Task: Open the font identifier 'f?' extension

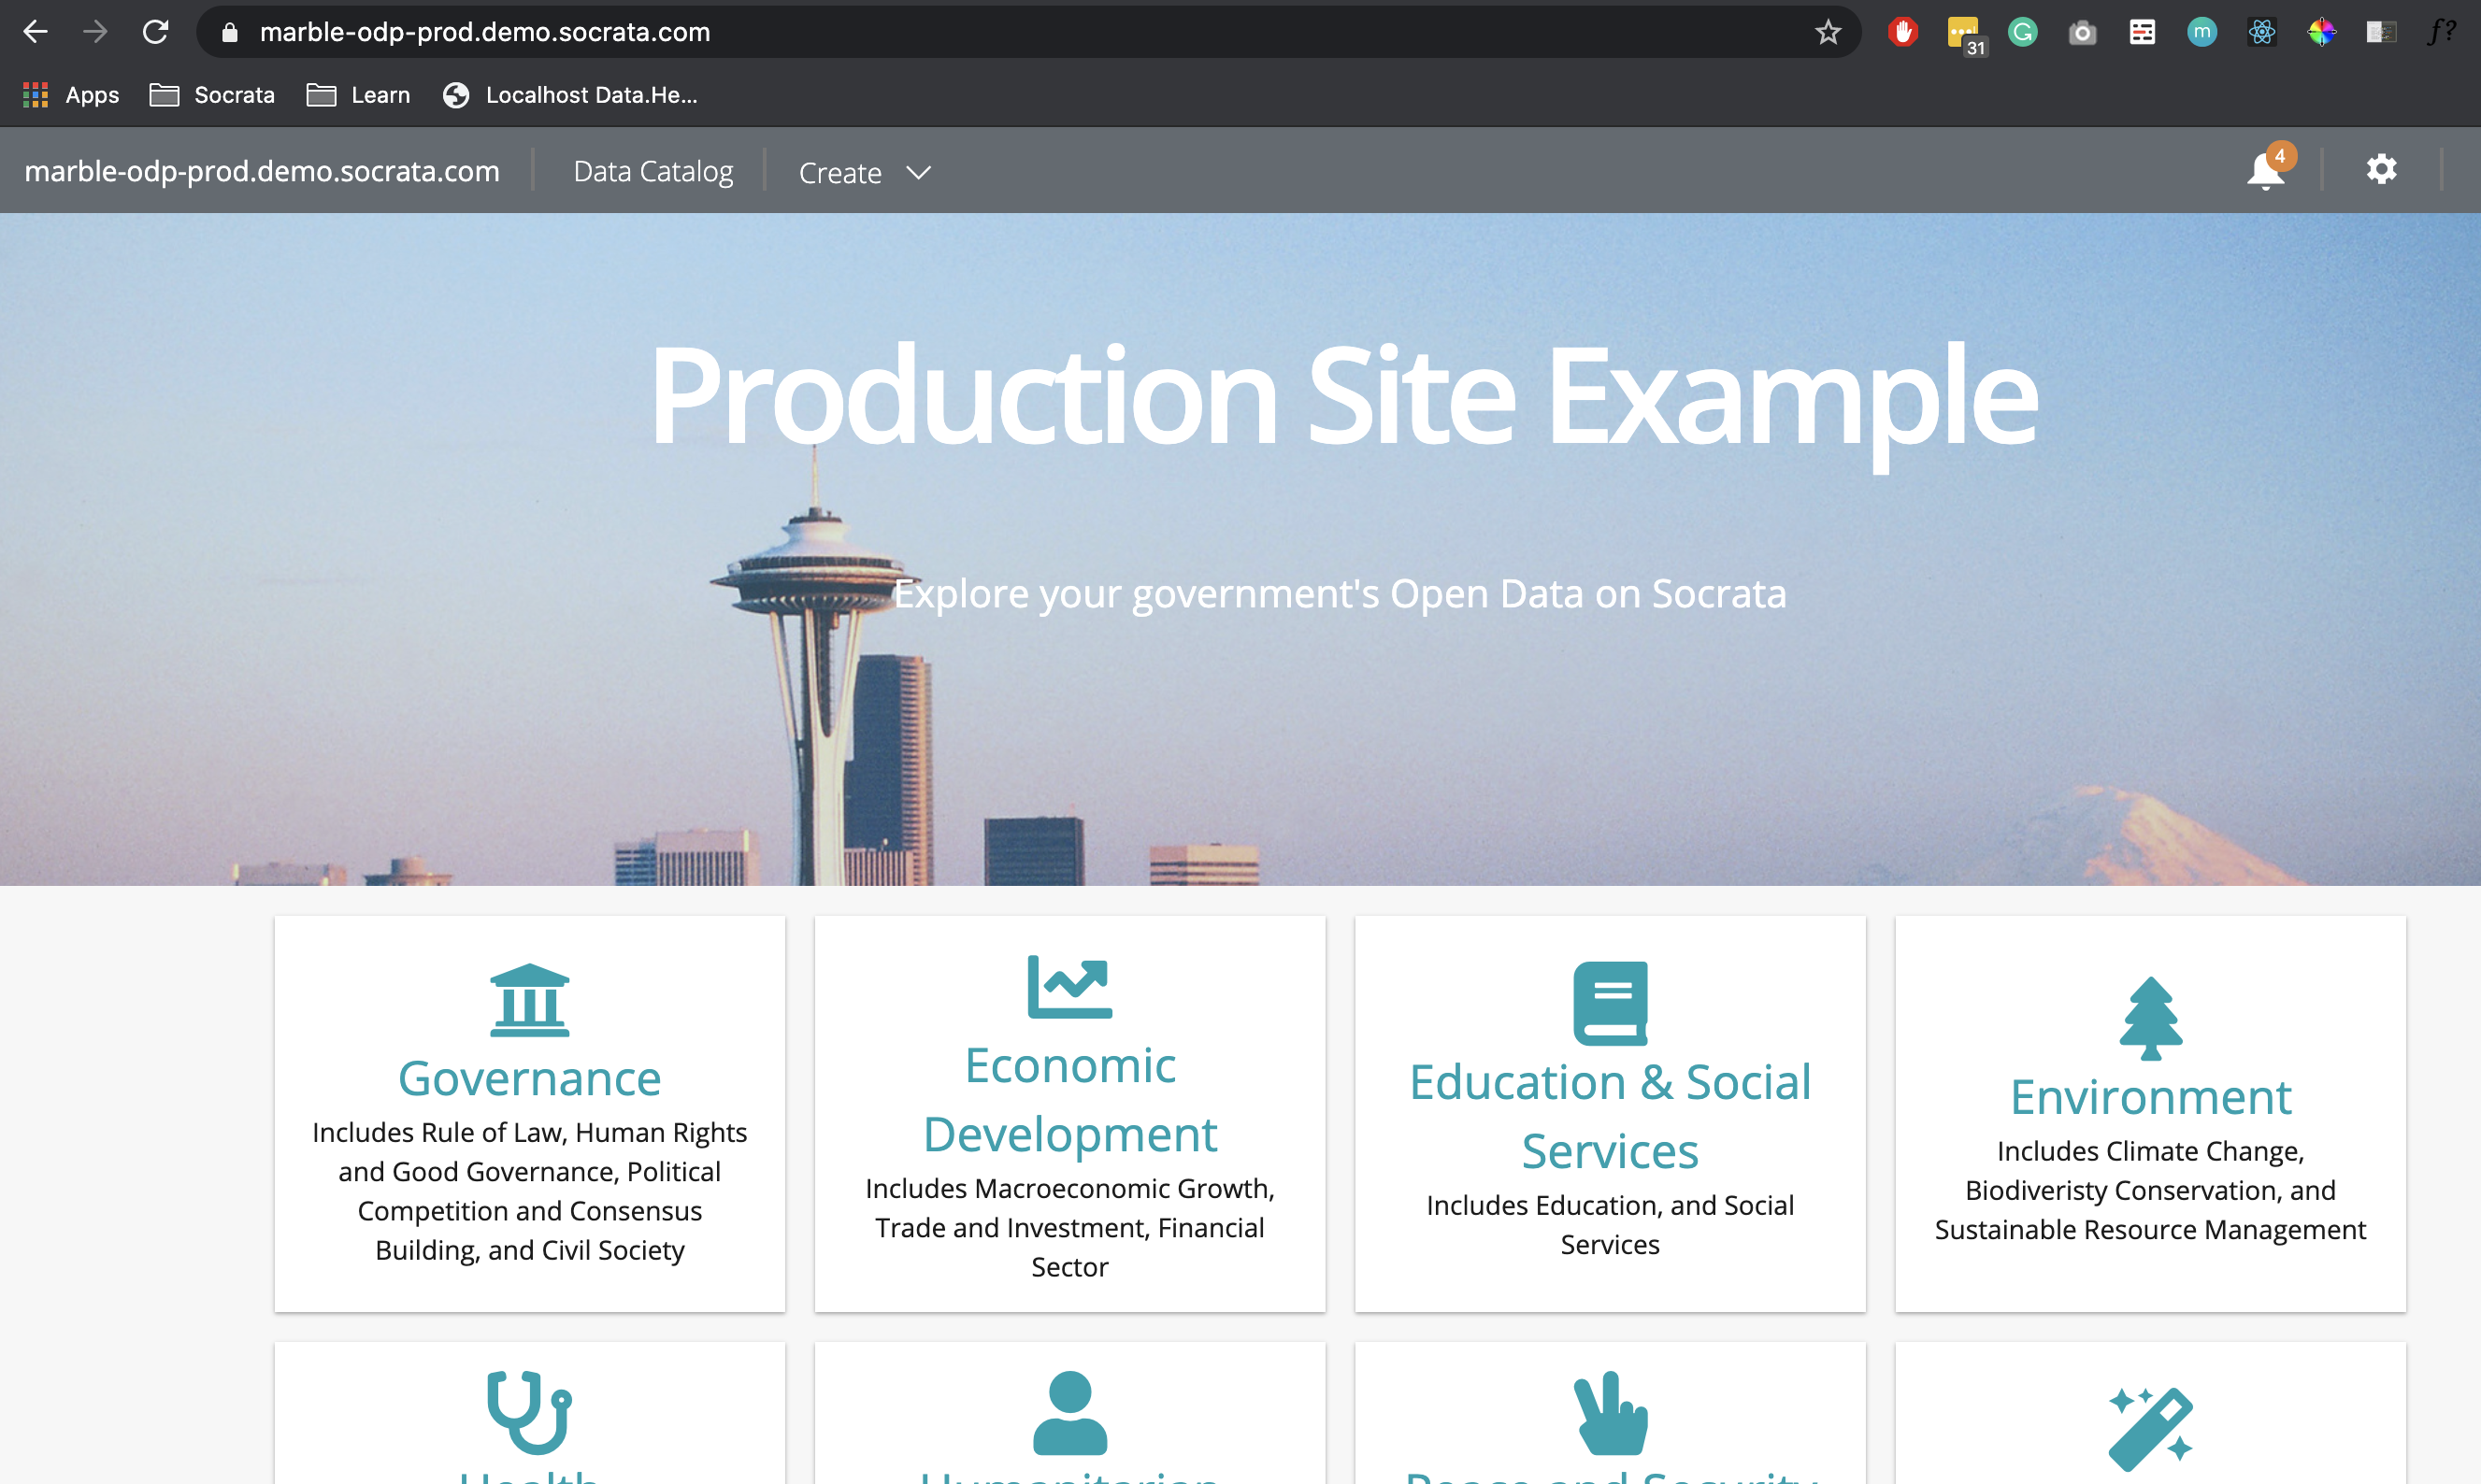Action: coord(2441,32)
